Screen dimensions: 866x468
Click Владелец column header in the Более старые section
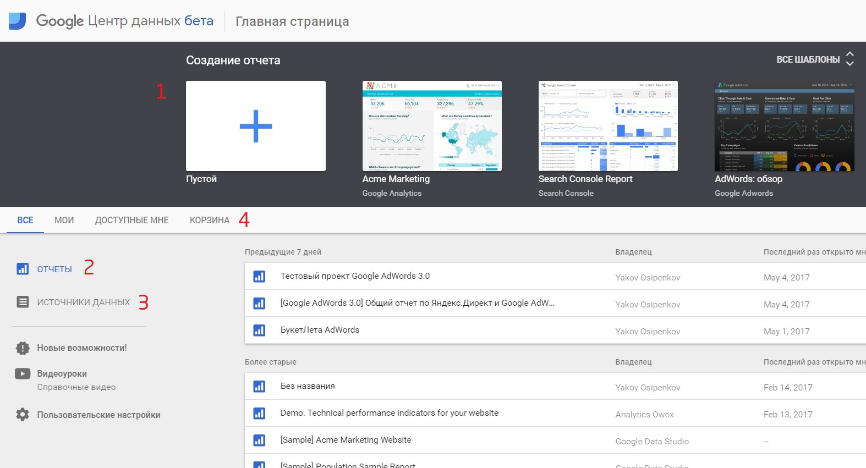[x=633, y=362]
